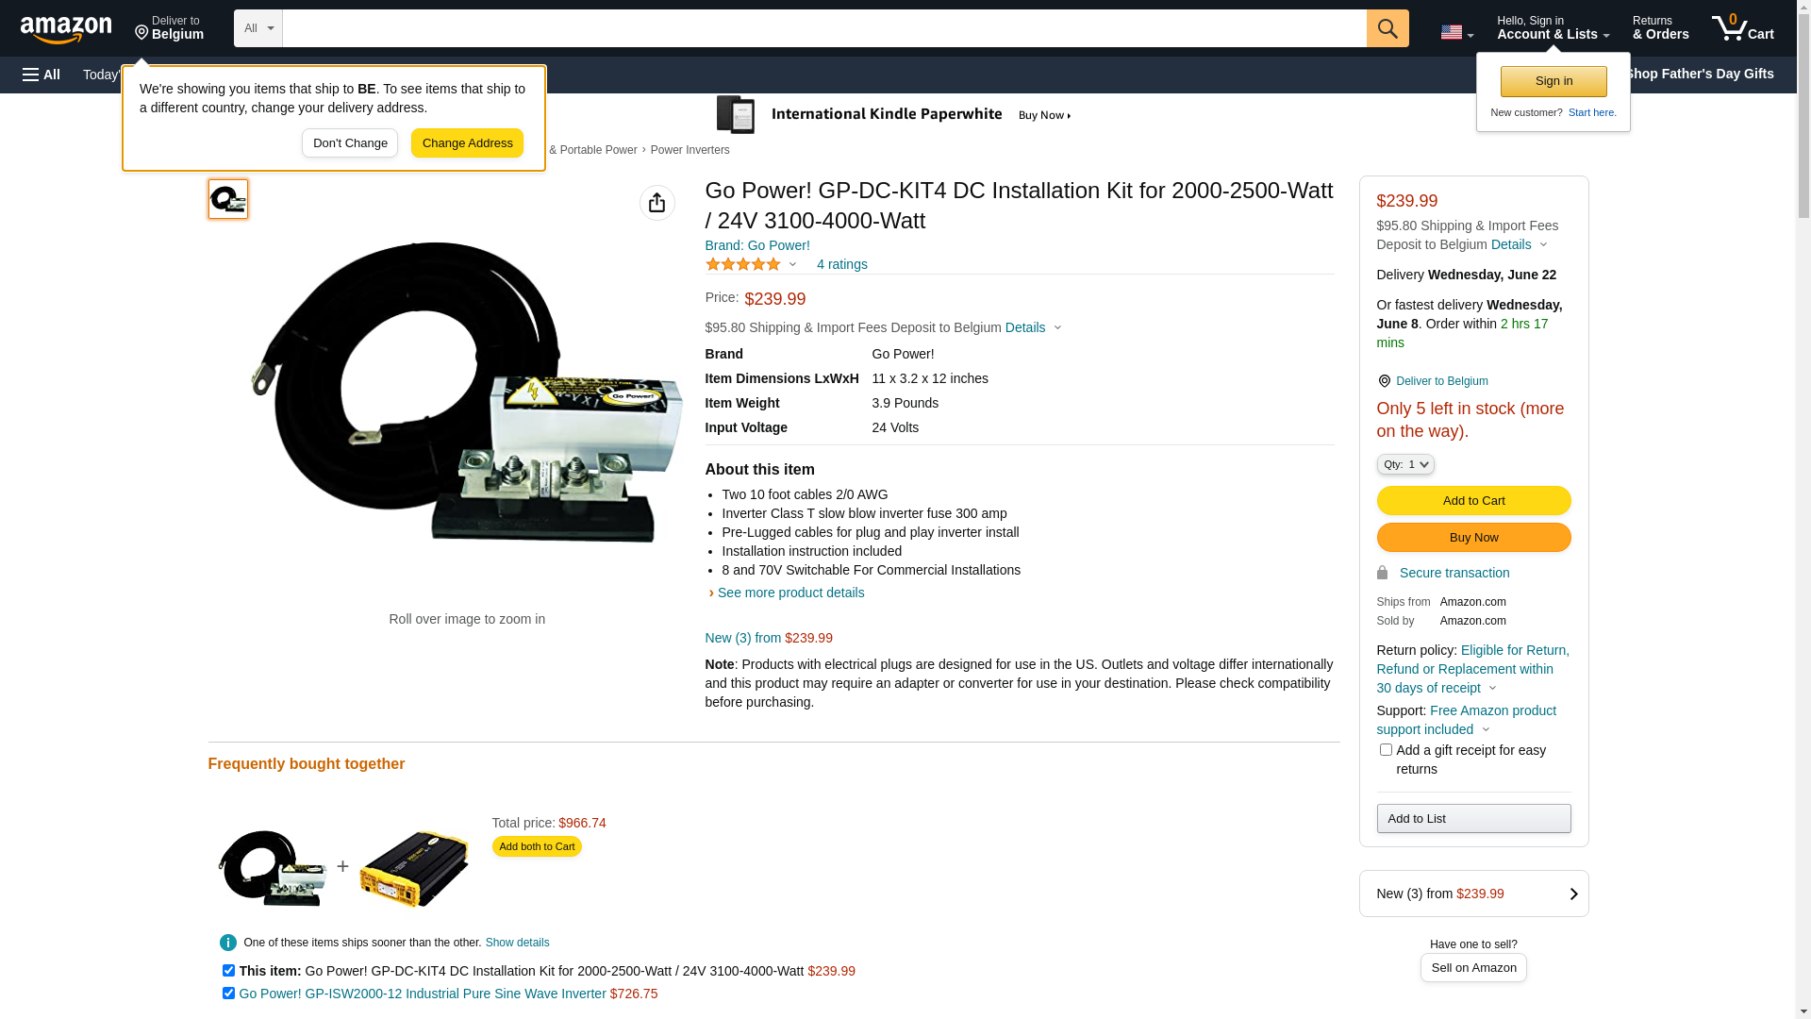
Task: Open the shopping cart icon
Action: click(x=1742, y=28)
